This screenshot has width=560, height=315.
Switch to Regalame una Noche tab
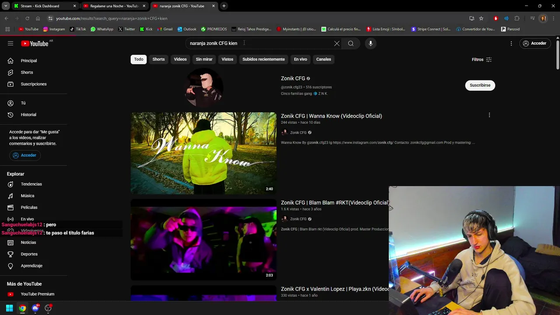(114, 6)
